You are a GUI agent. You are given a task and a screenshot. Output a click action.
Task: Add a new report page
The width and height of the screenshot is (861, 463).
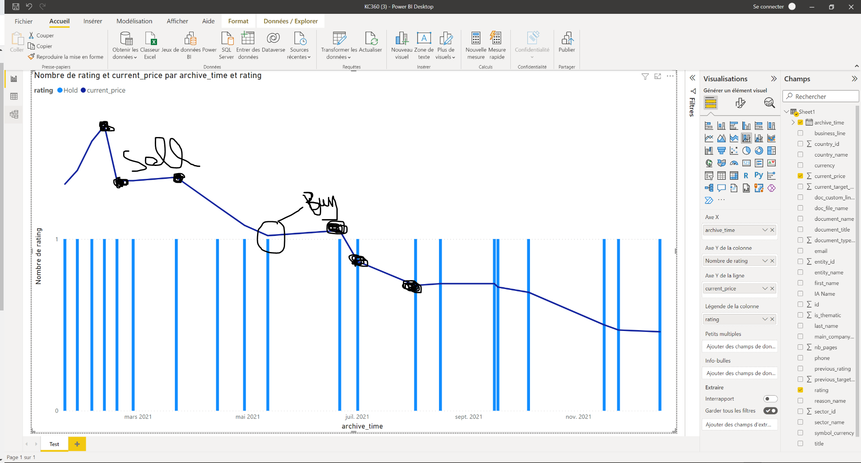77,444
